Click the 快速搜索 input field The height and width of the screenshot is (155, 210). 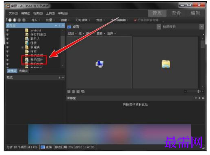click(x=180, y=27)
